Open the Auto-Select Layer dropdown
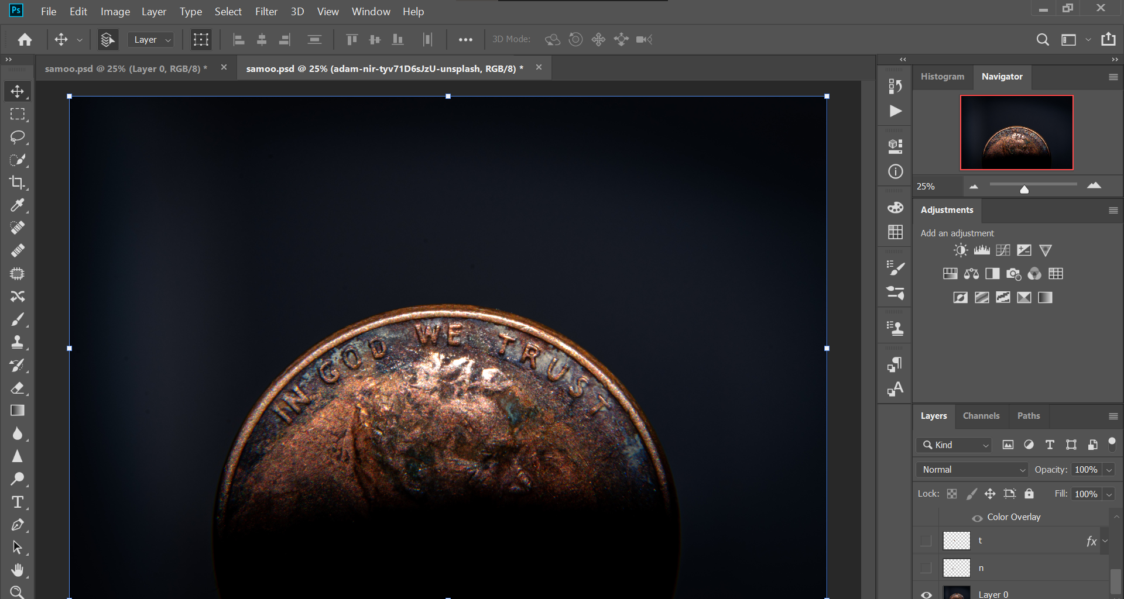The image size is (1124, 599). (x=150, y=40)
